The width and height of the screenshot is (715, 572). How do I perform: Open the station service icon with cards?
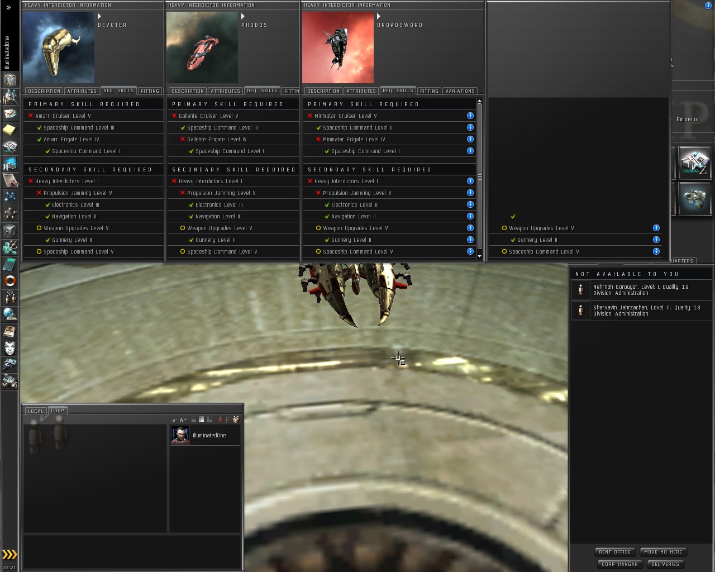[x=694, y=162]
